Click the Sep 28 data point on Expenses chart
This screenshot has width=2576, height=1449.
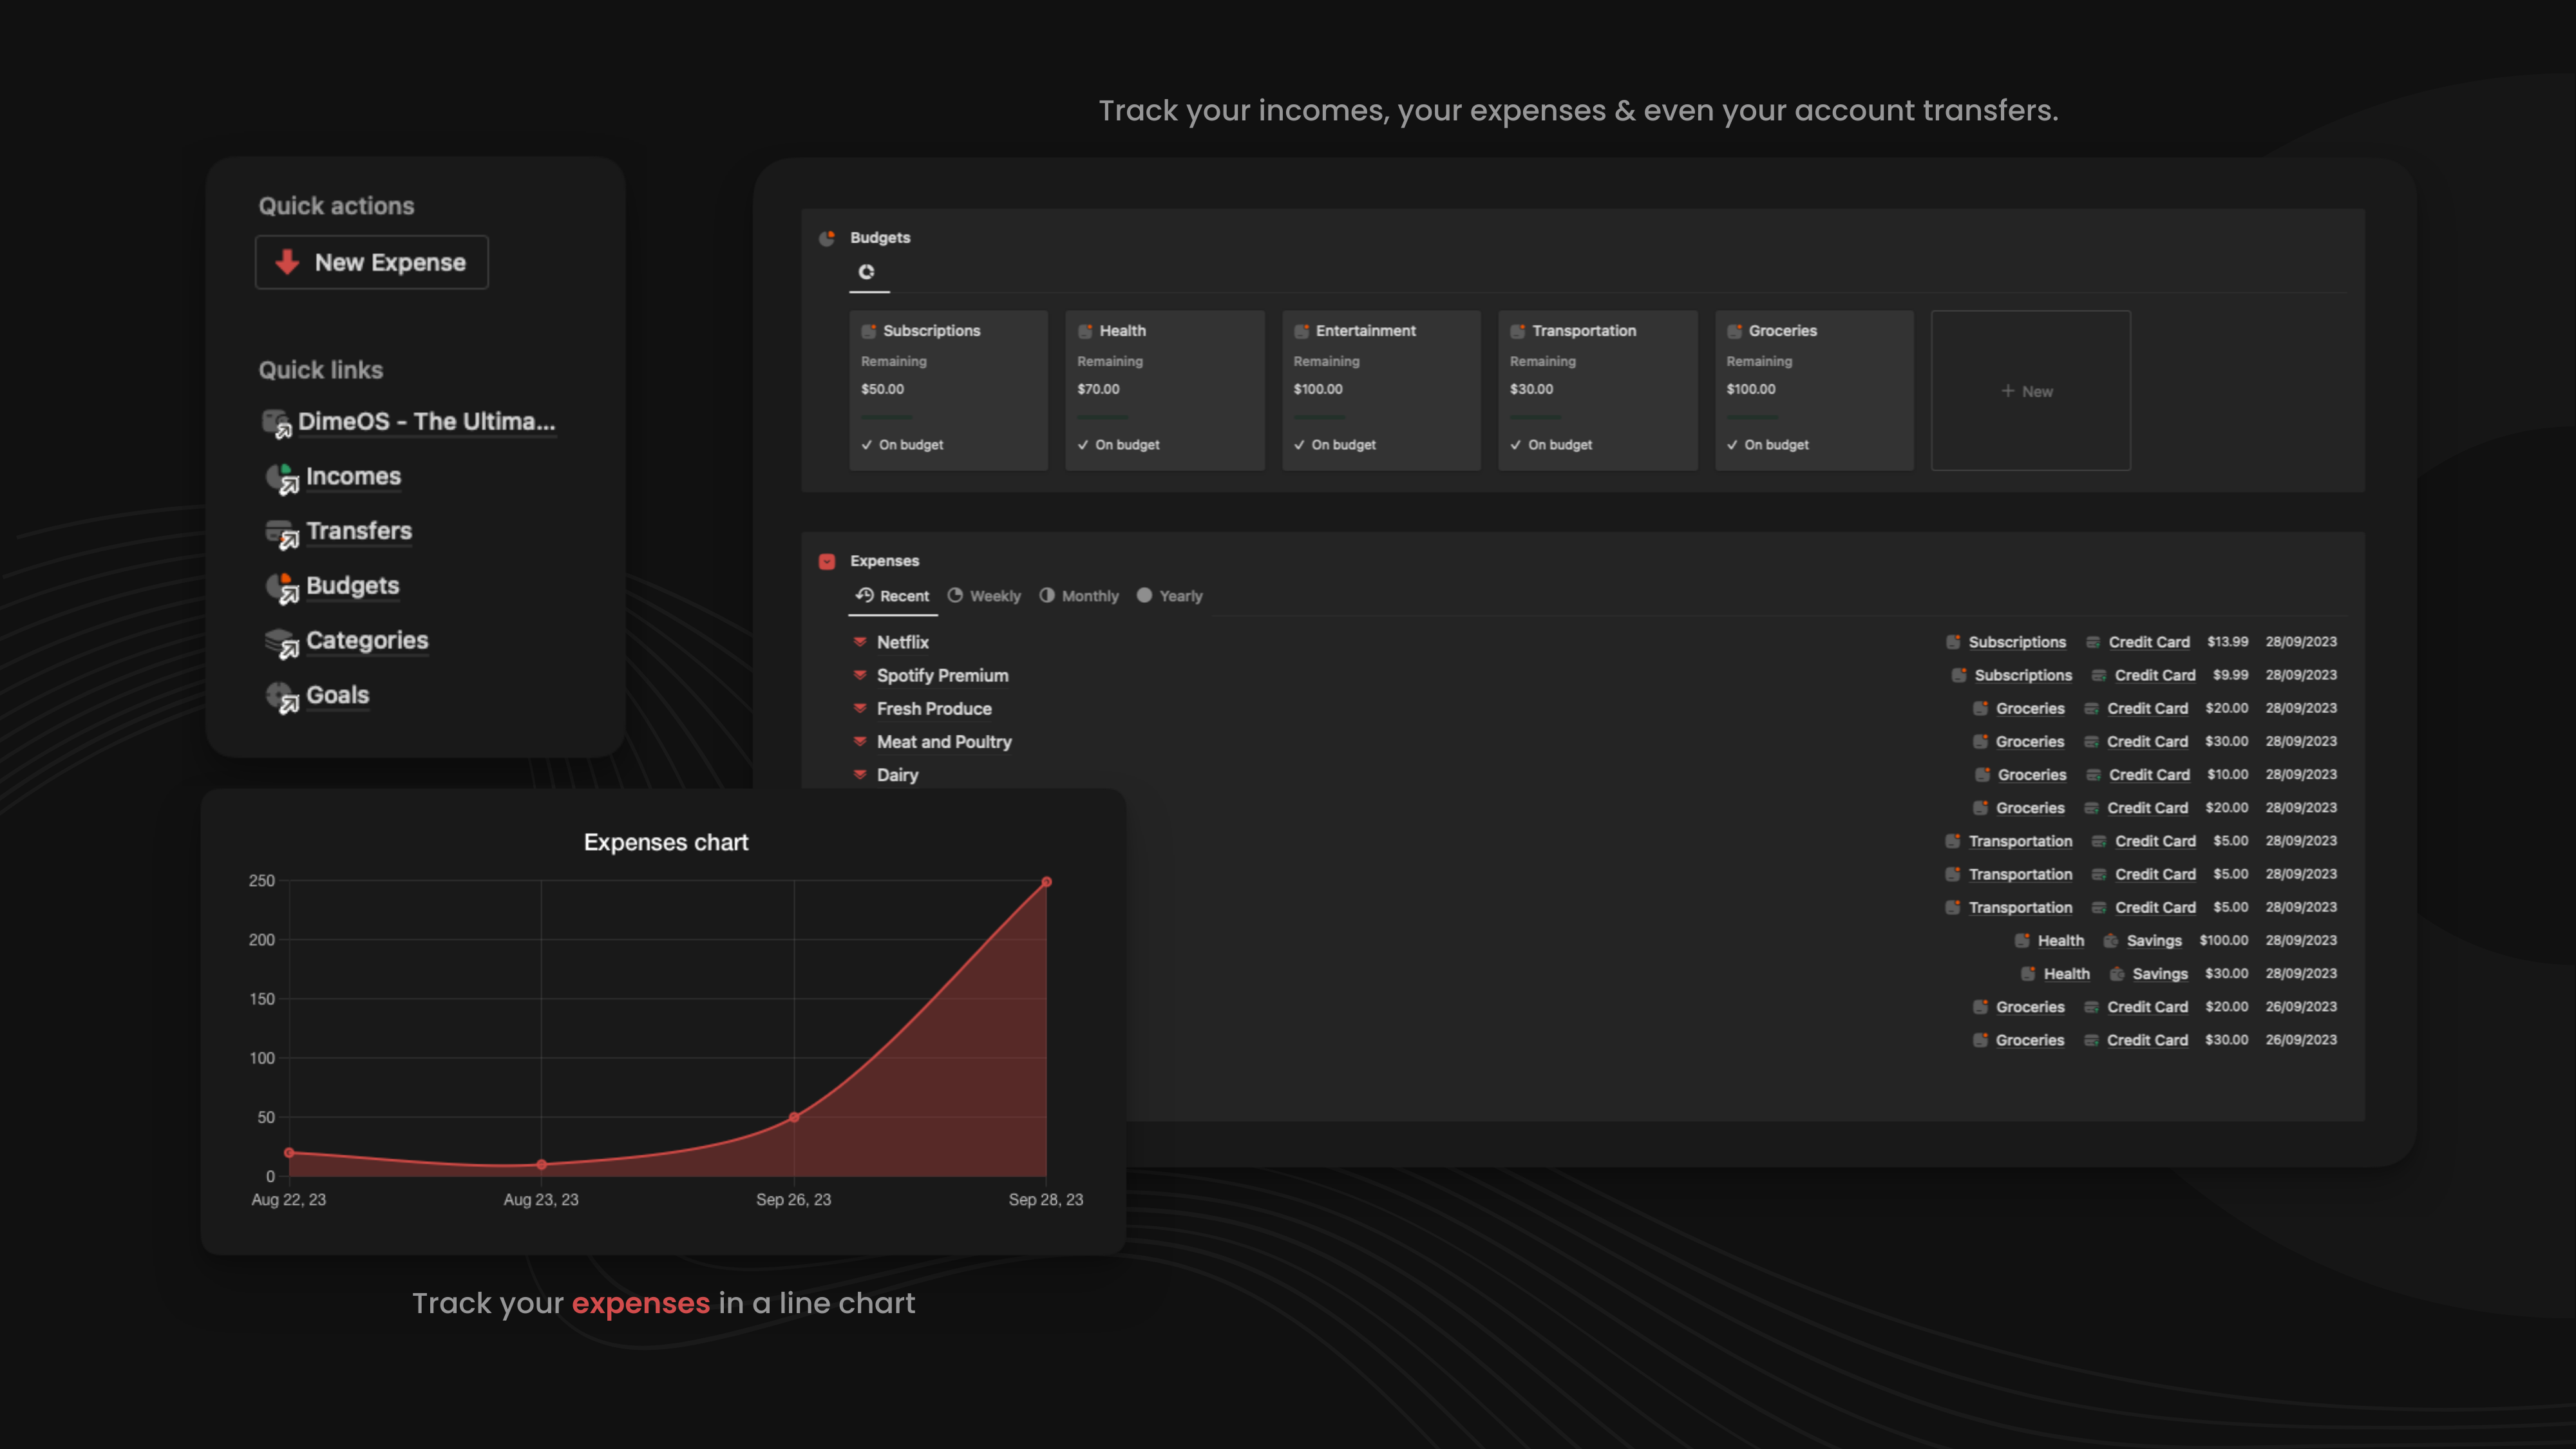pos(1046,882)
